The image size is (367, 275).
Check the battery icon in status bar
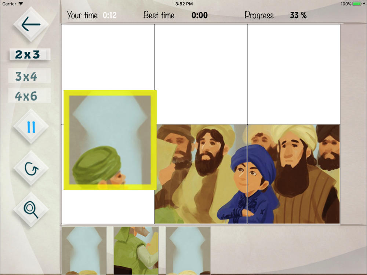[x=357, y=4]
